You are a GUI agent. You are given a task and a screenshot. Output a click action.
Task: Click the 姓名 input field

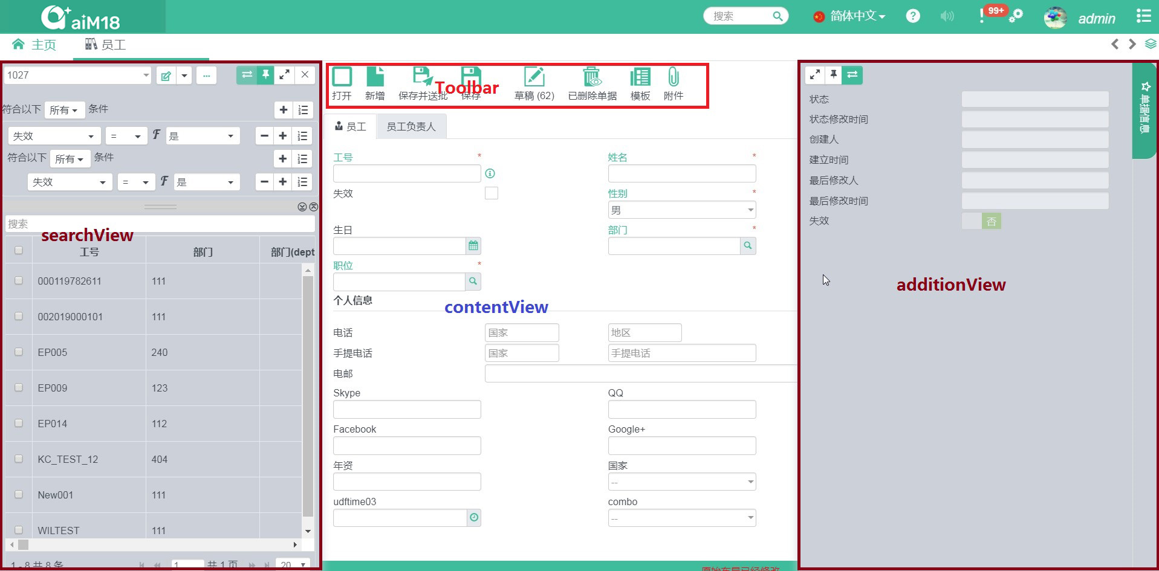pos(682,174)
